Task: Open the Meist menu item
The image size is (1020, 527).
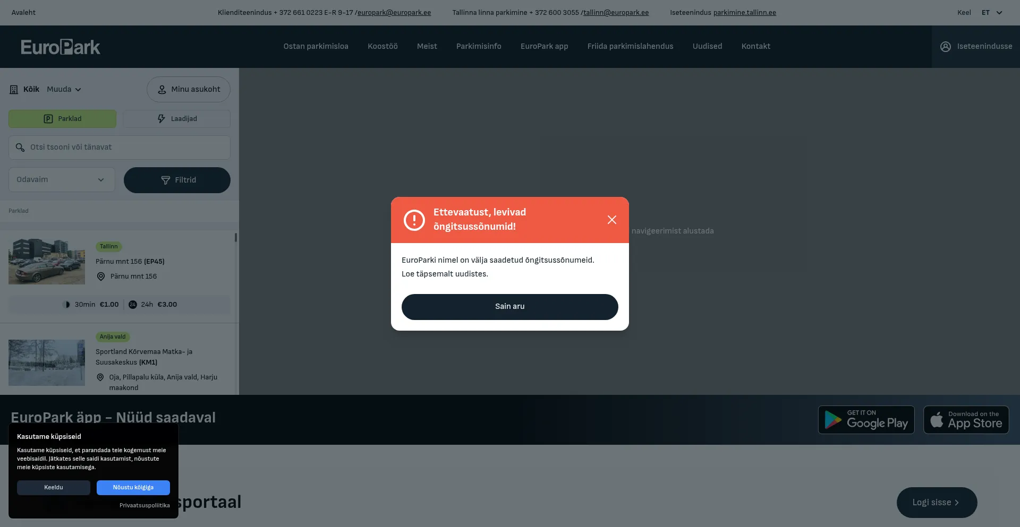Action: (427, 47)
